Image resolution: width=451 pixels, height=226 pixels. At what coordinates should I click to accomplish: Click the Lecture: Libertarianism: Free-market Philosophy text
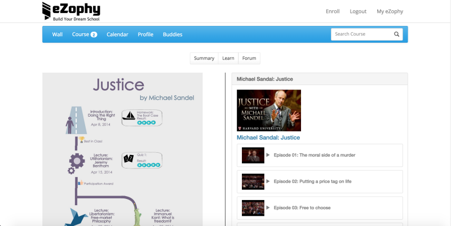[x=101, y=216]
